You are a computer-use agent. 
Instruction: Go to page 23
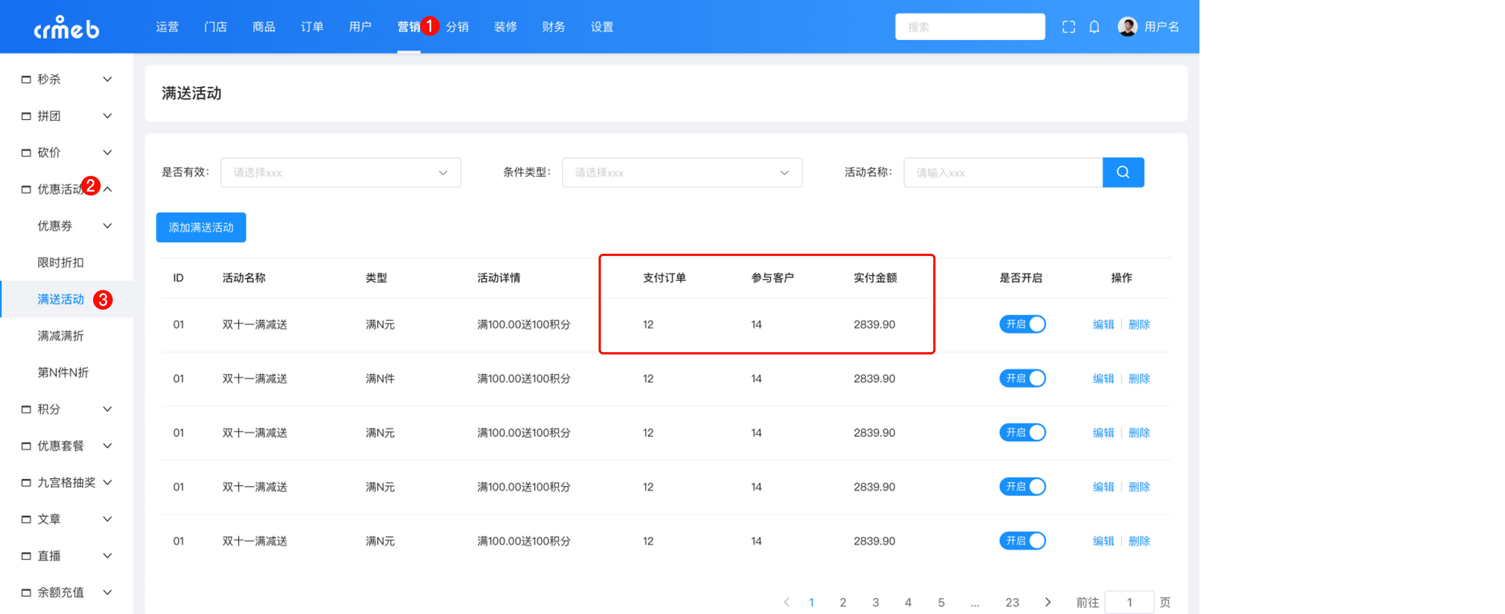point(1012,602)
